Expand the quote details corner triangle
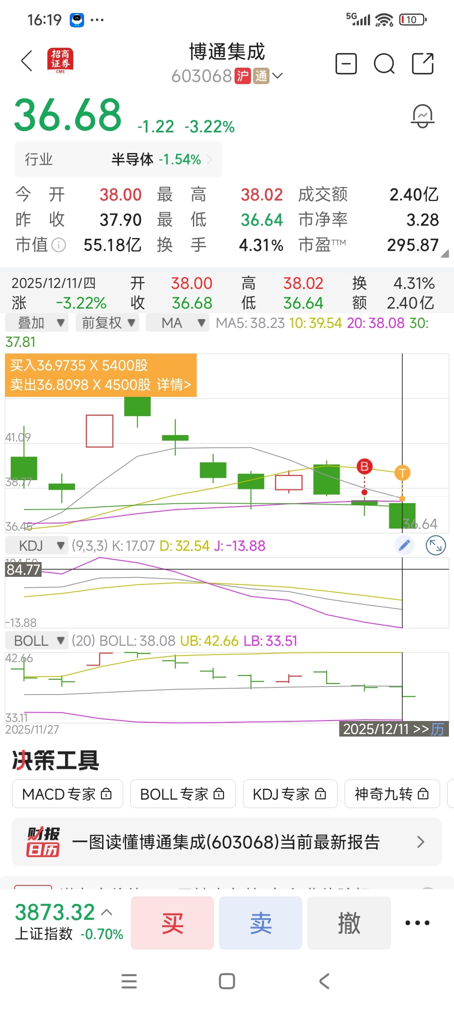Image resolution: width=454 pixels, height=1009 pixels. click(445, 254)
